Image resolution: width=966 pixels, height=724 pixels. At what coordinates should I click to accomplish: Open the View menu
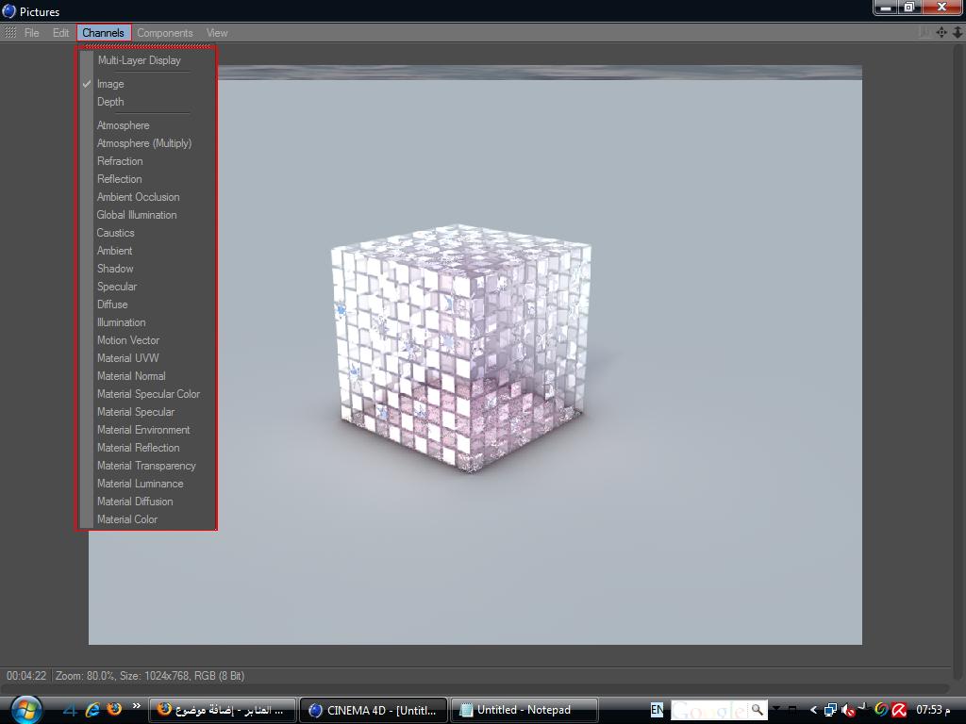217,33
